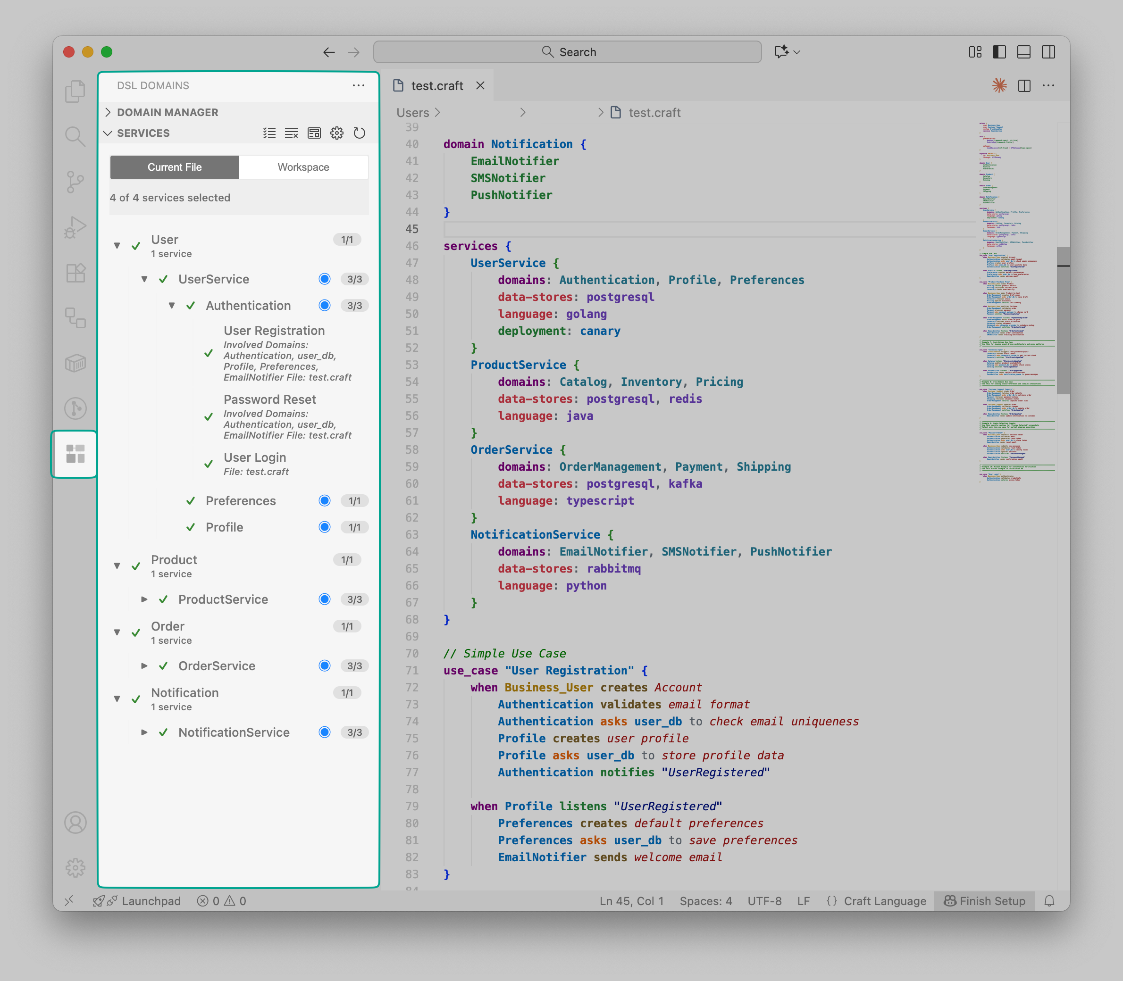Open the Extensions view

[75, 273]
